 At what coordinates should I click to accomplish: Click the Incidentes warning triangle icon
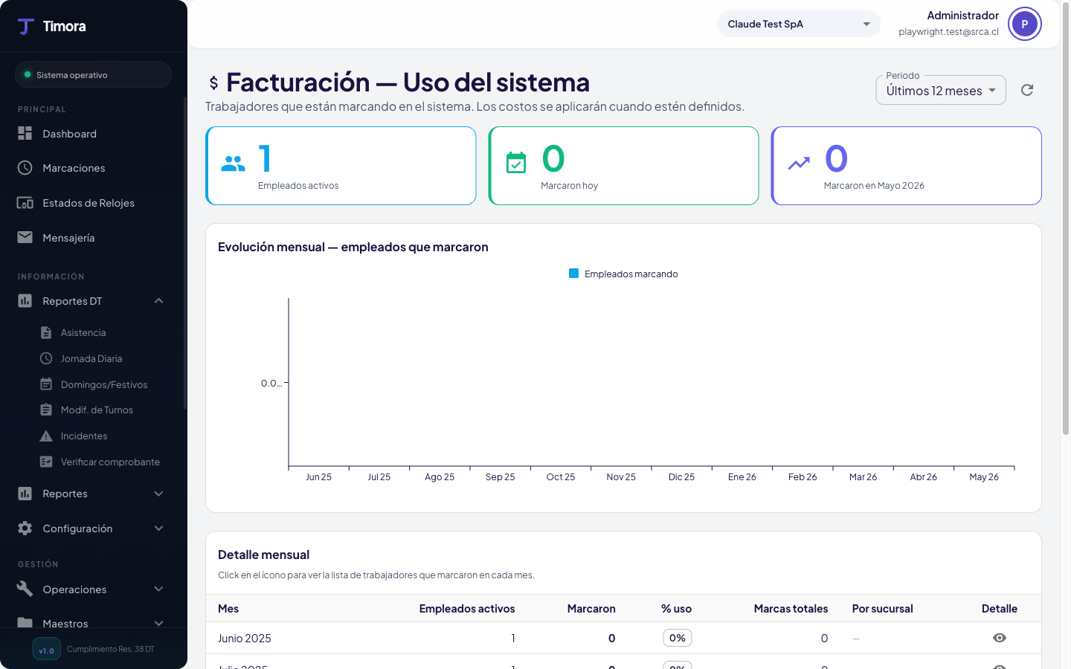[46, 436]
